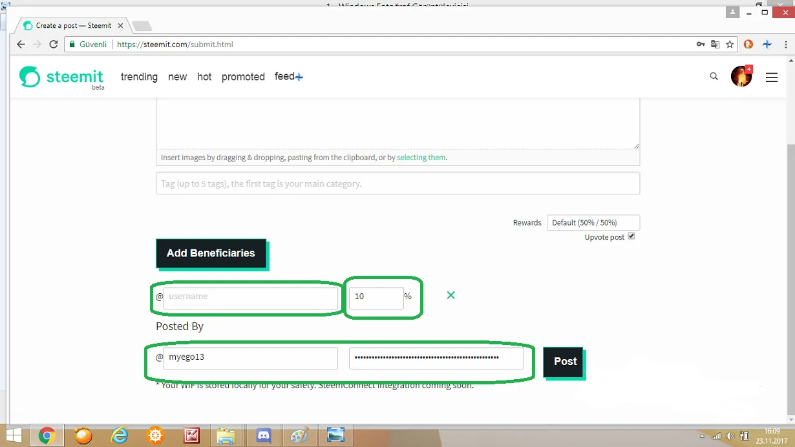Go to the new posts page

pyautogui.click(x=177, y=77)
